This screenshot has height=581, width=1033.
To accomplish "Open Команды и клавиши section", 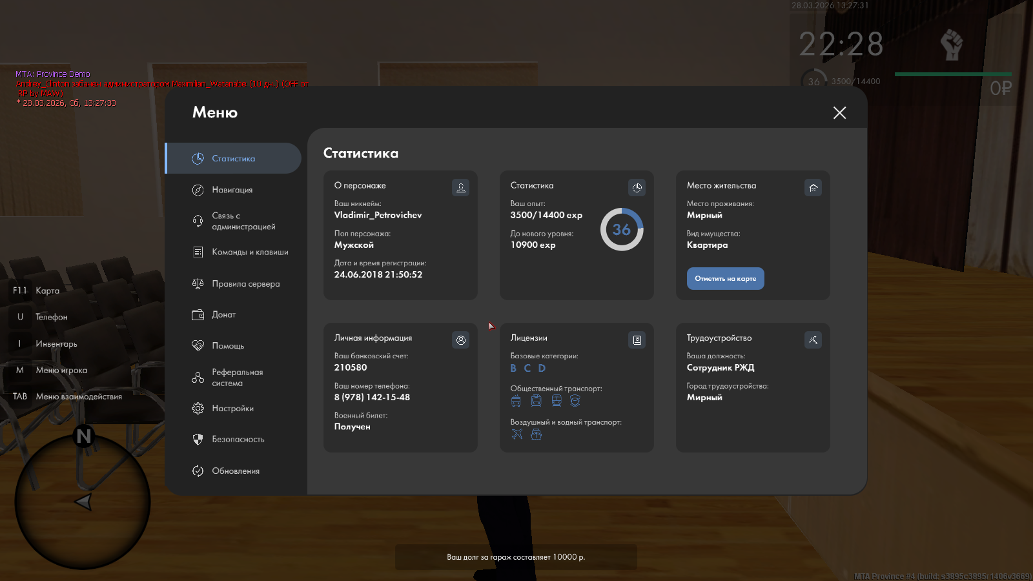I will 249,252.
